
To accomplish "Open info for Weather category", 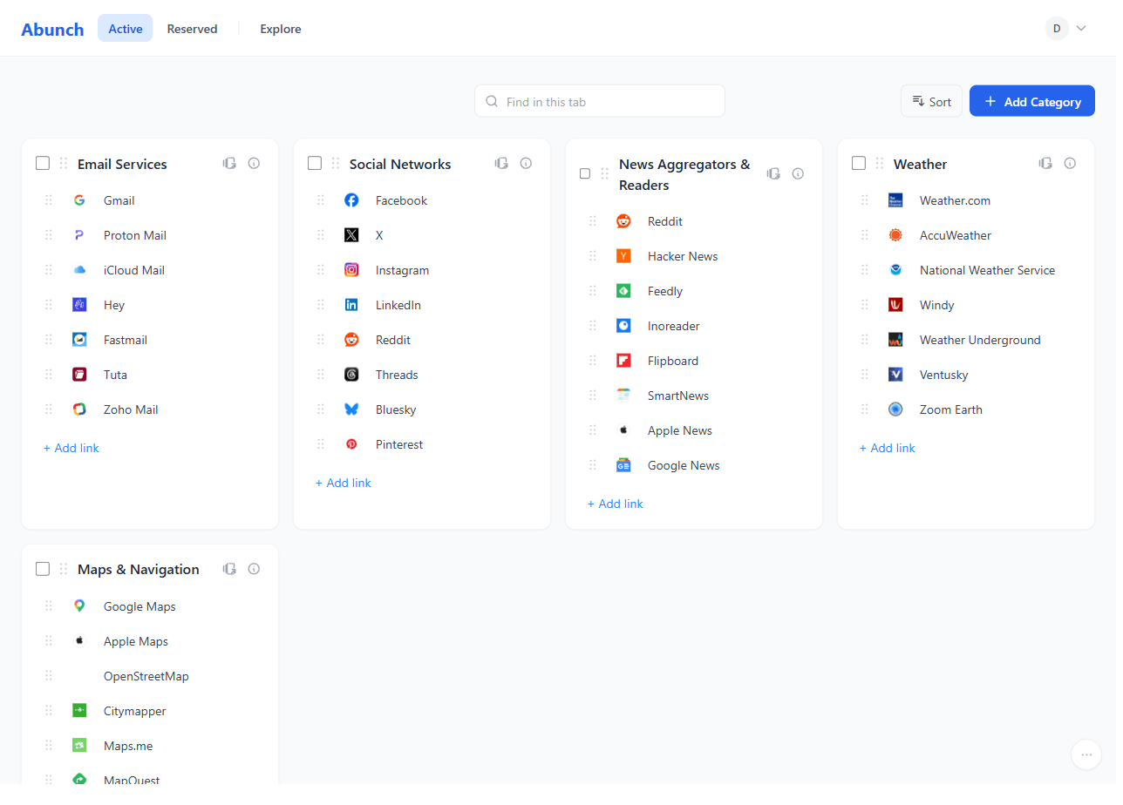I will click(x=1070, y=163).
